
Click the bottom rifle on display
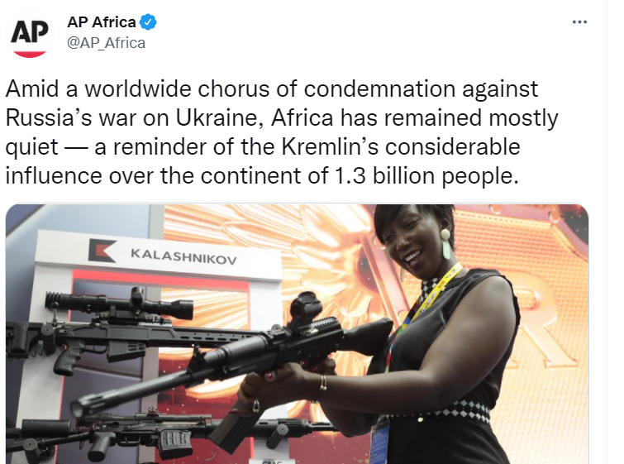point(124,430)
